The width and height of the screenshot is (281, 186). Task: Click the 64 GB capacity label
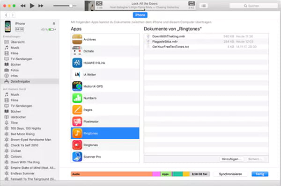pos(19,29)
